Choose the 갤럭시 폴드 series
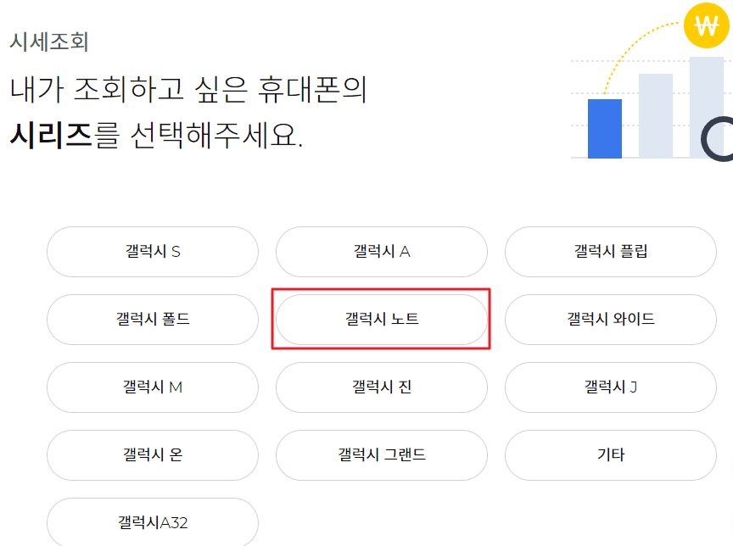The height and width of the screenshot is (546, 733). [152, 320]
